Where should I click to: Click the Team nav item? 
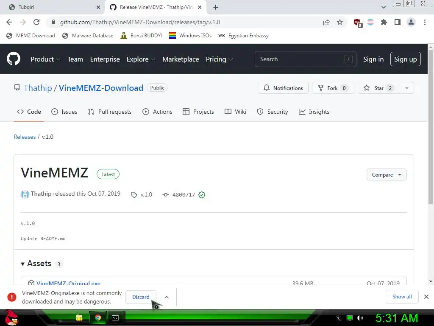tap(75, 59)
